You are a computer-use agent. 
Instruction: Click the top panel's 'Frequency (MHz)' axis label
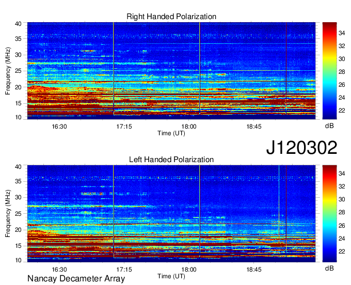8,71
